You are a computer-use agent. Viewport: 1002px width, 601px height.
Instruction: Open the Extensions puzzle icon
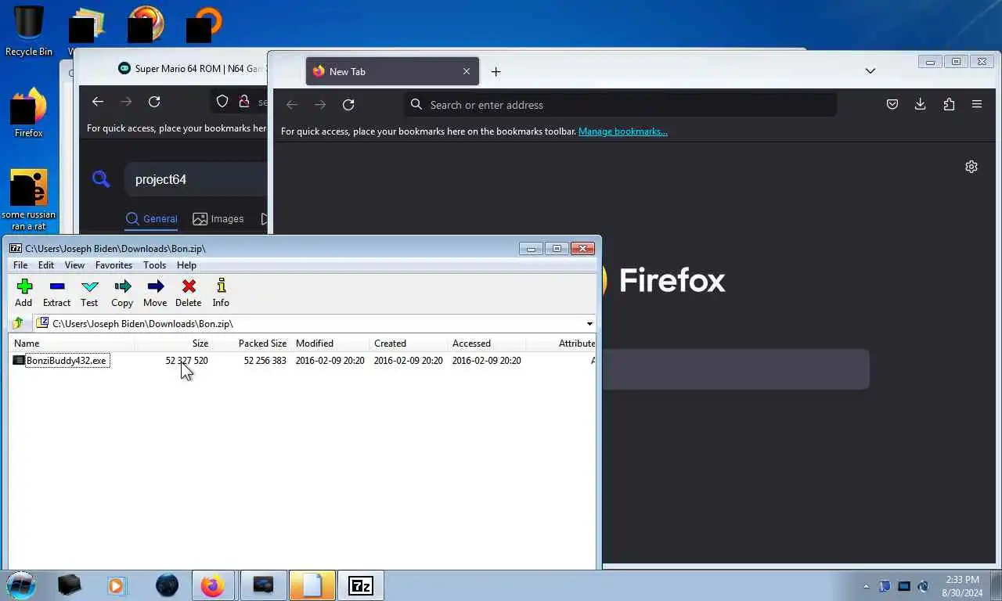(949, 105)
